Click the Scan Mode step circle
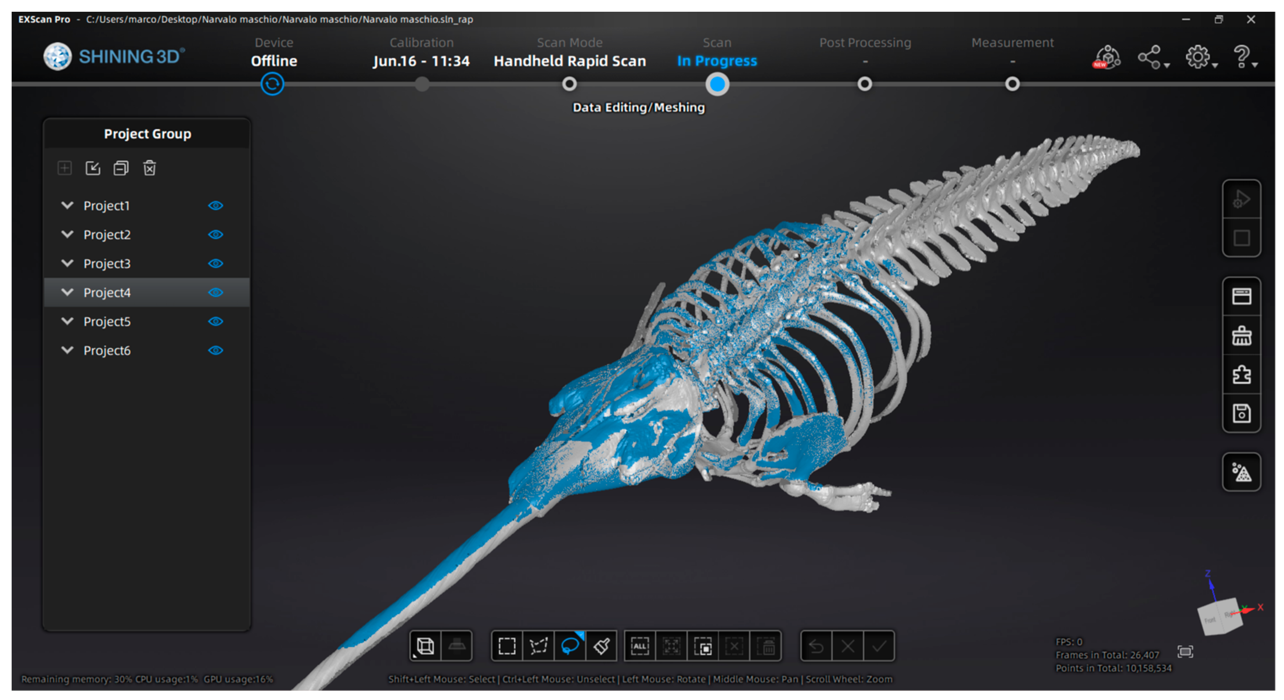Screen dimensions: 1284x700 (x=569, y=84)
